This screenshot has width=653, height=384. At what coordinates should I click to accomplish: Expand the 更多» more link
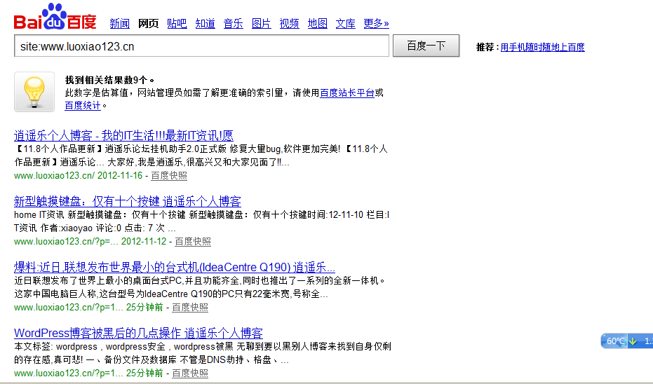(x=376, y=24)
